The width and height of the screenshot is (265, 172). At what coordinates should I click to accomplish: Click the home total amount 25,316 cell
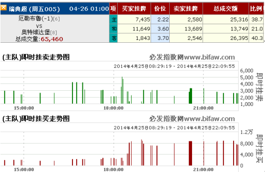(226, 19)
